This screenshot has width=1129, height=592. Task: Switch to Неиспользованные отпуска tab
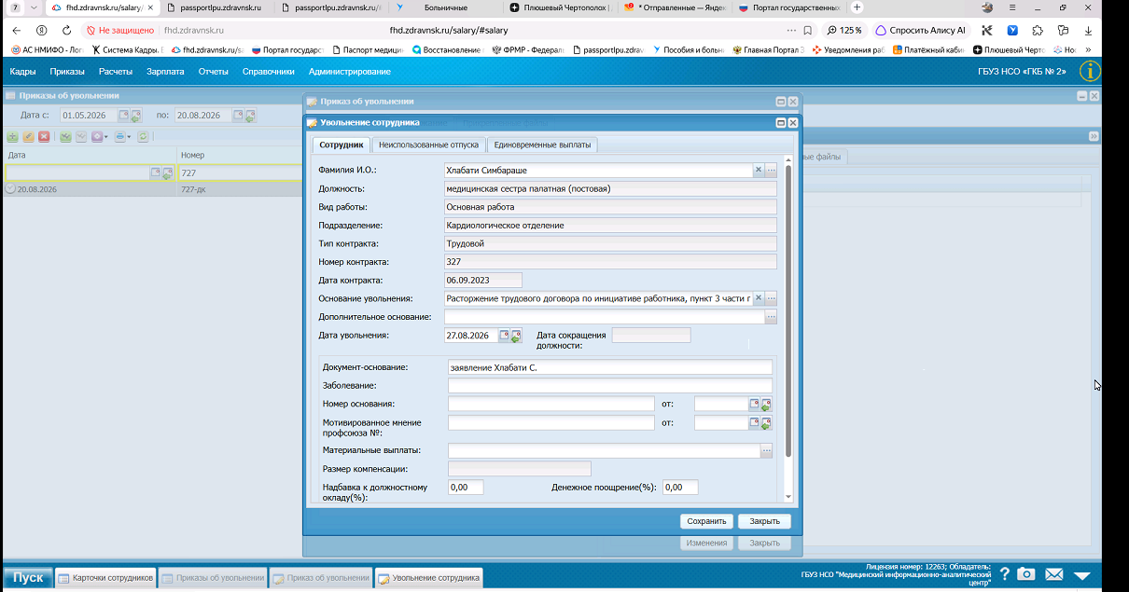coord(429,145)
